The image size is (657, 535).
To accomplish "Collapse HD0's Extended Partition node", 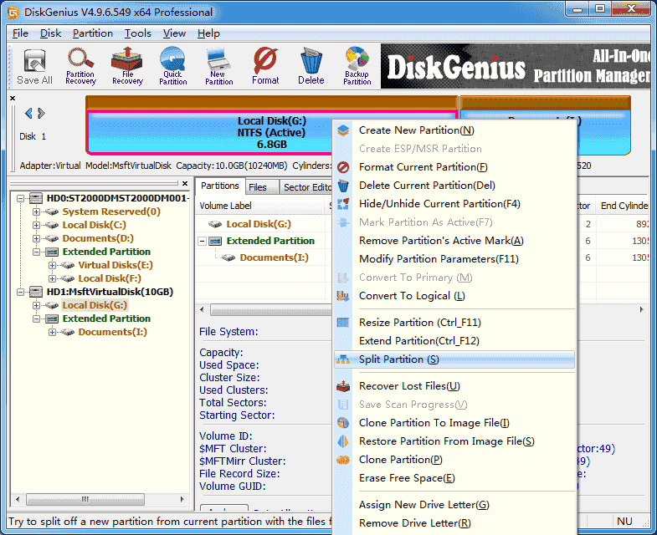I will (37, 252).
